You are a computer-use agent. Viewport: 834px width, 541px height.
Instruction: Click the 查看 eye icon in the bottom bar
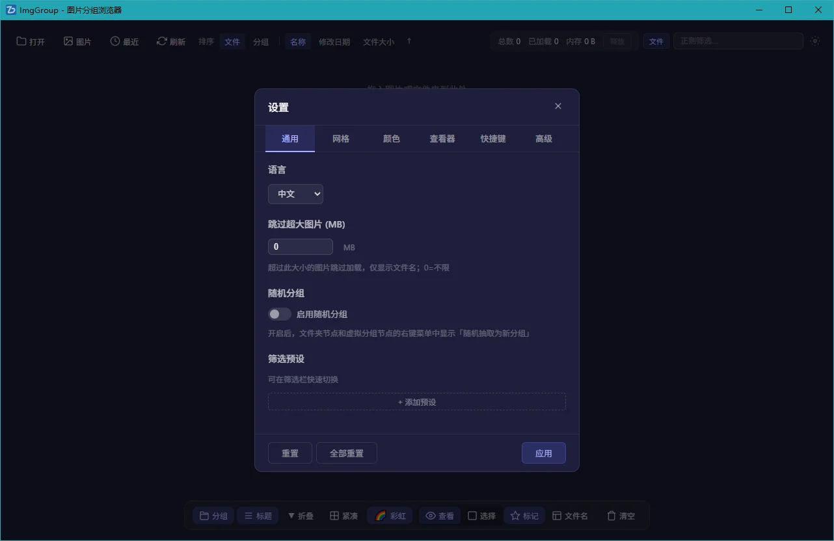(431, 516)
